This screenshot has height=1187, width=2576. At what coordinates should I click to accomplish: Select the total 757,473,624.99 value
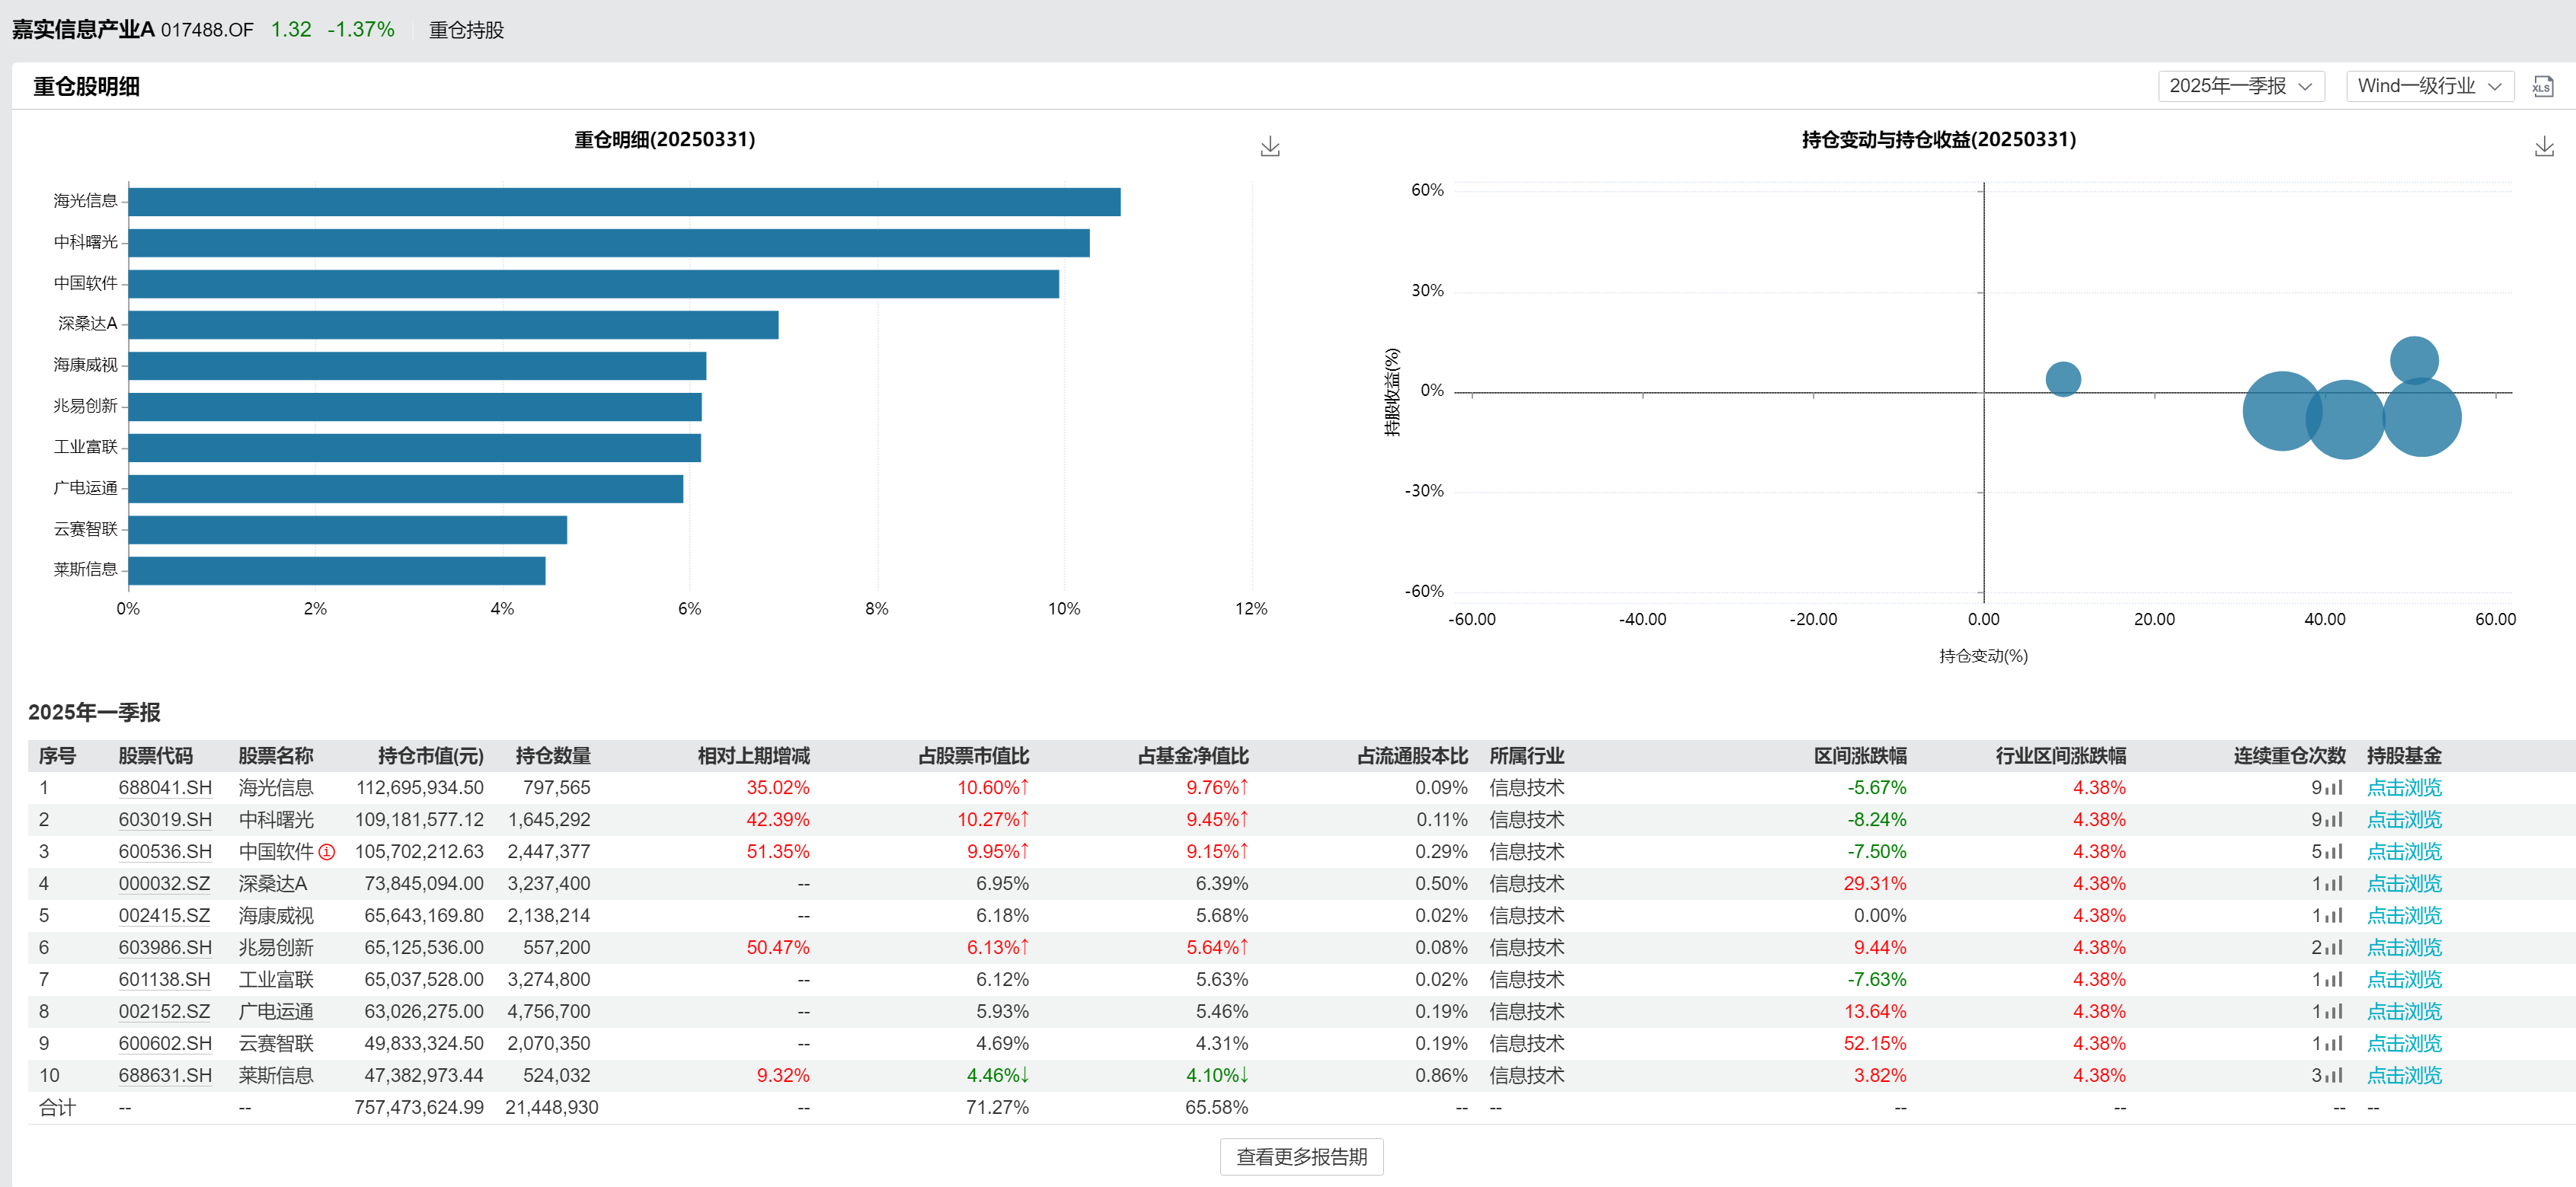click(418, 1108)
